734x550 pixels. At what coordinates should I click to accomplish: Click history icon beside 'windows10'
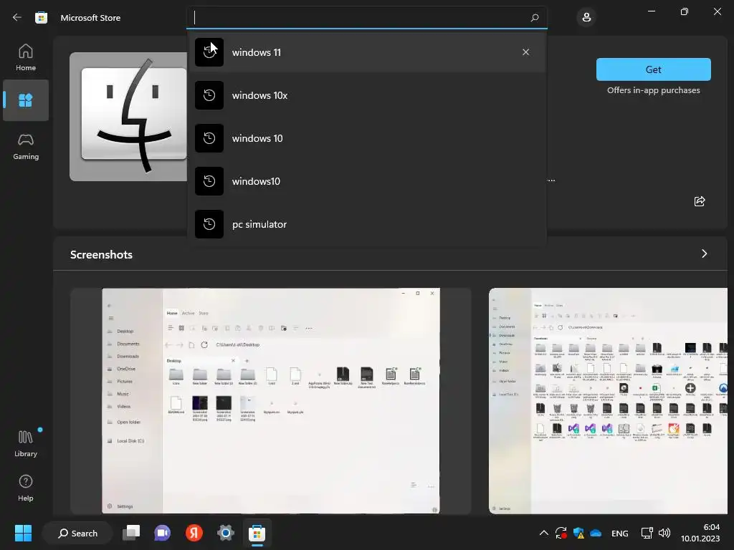click(x=209, y=181)
